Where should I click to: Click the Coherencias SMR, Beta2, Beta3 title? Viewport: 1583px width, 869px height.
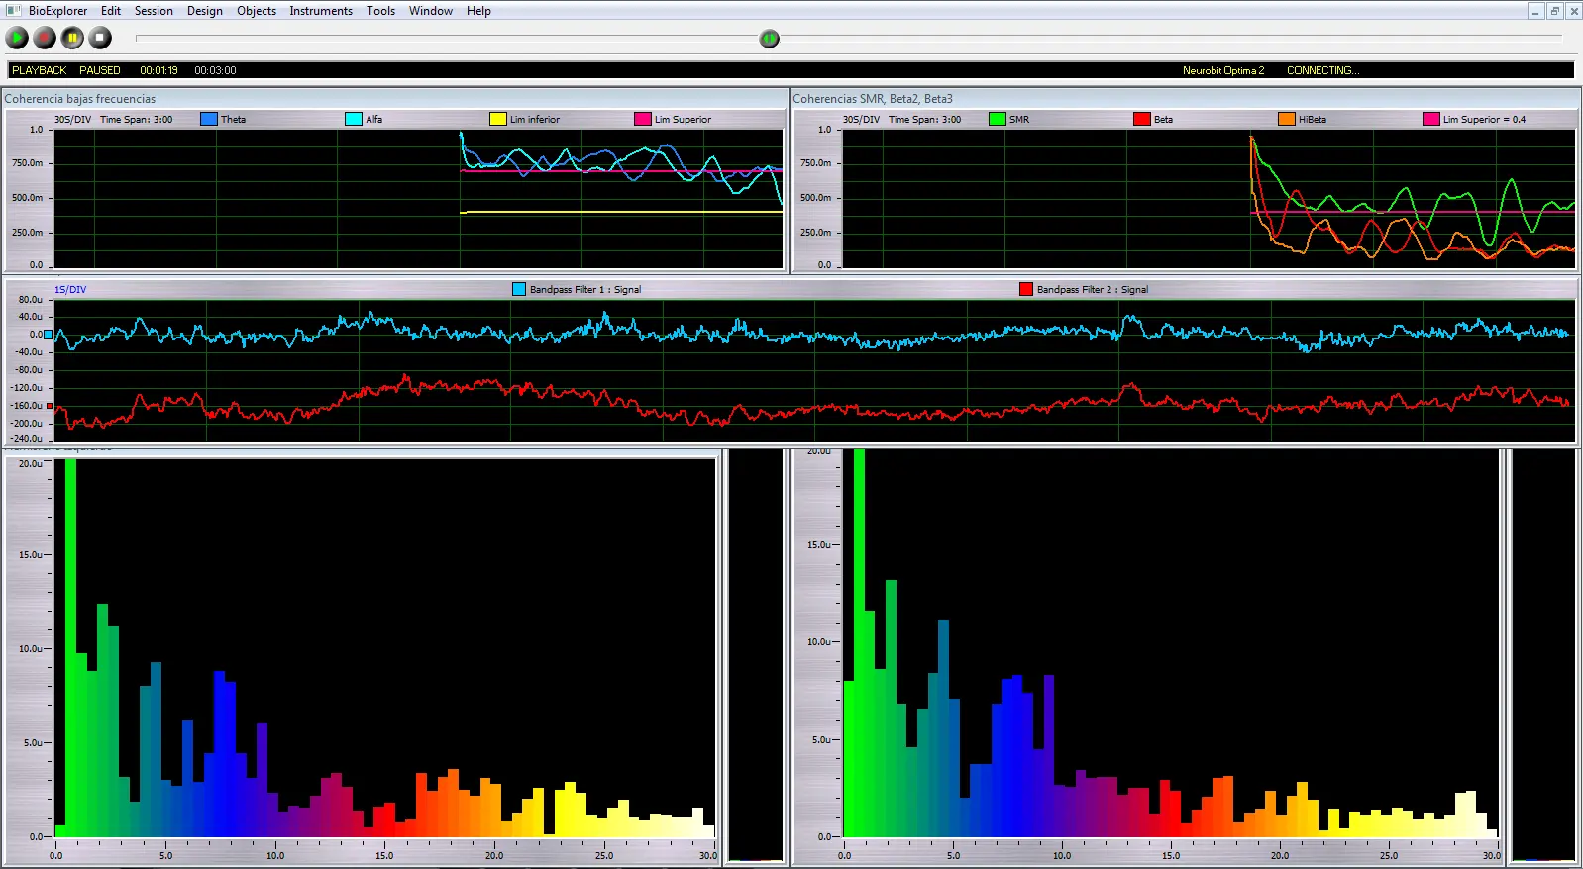[873, 99]
